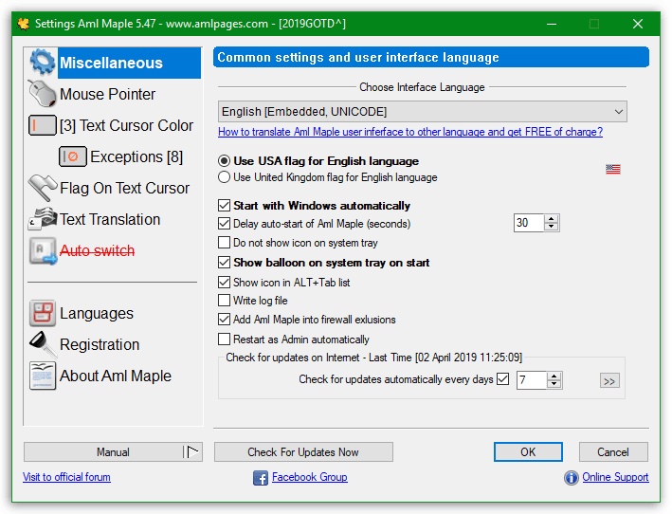Toggle Check for updates automatically checkbox
This screenshot has width=672, height=514.
tap(503, 379)
